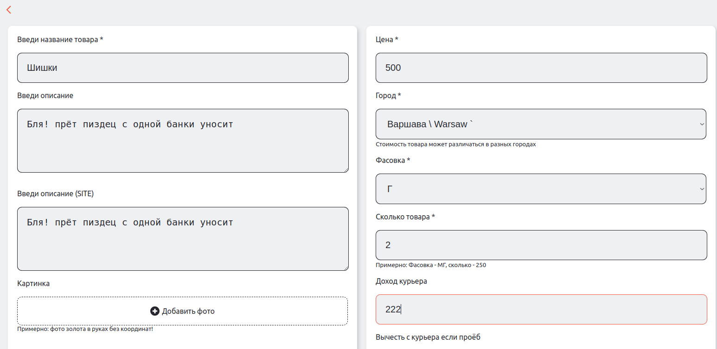Select the Цена field containing 500
This screenshot has width=717, height=349.
[541, 68]
